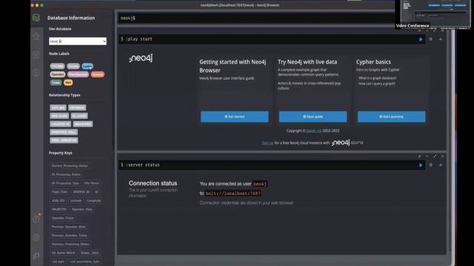This screenshot has height=266, width=474.
Task: Select the Operator_Ticker property key
Action: [x=62, y=218]
